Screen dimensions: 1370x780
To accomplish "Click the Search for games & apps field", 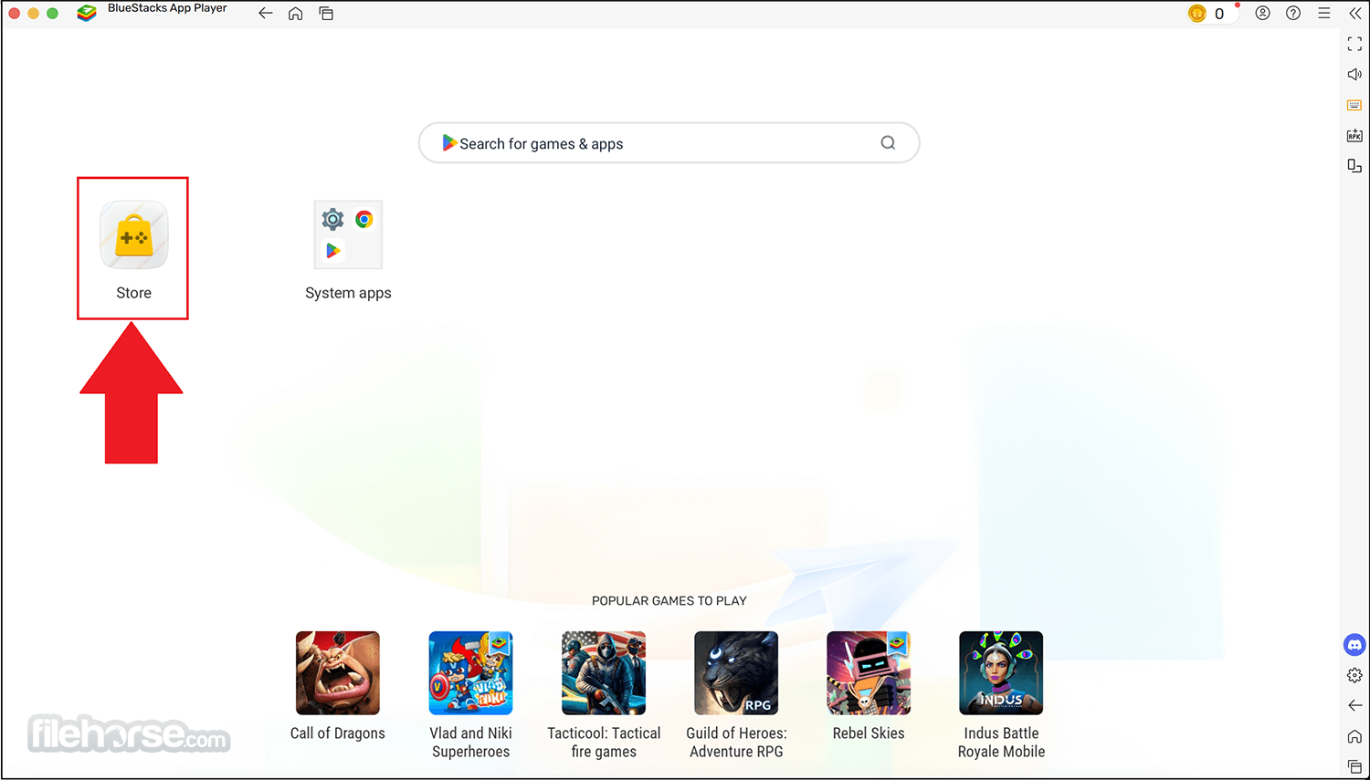I will (669, 143).
